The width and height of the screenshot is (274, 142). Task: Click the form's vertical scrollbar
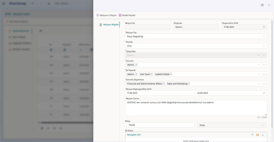tap(272, 73)
